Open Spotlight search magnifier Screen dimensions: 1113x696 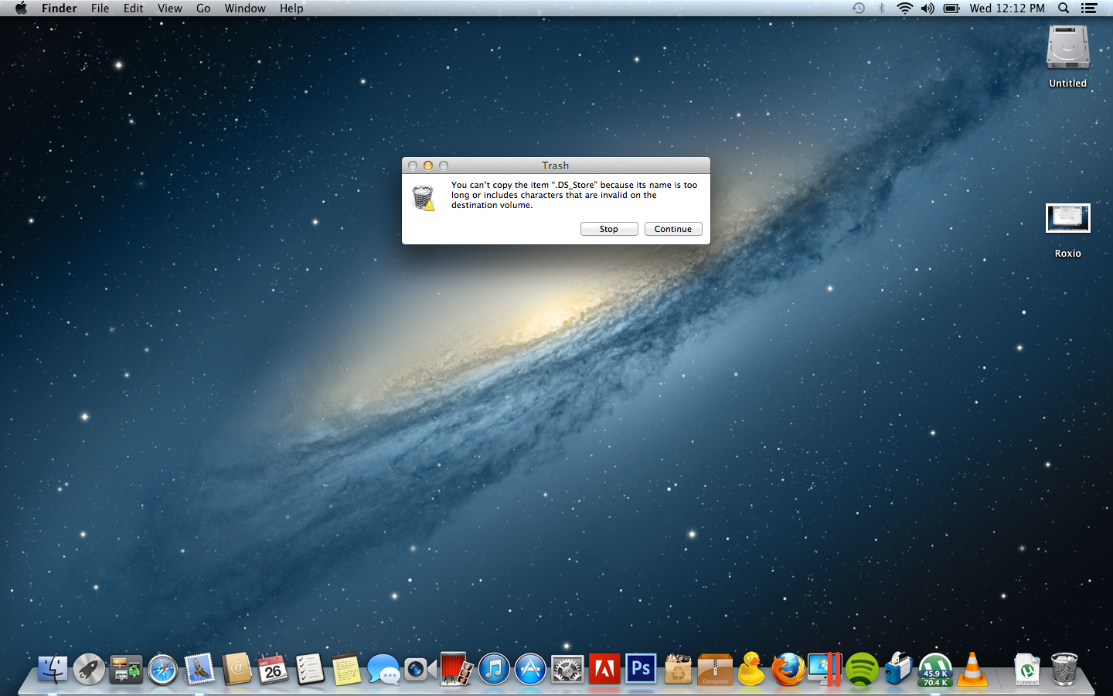1064,9
